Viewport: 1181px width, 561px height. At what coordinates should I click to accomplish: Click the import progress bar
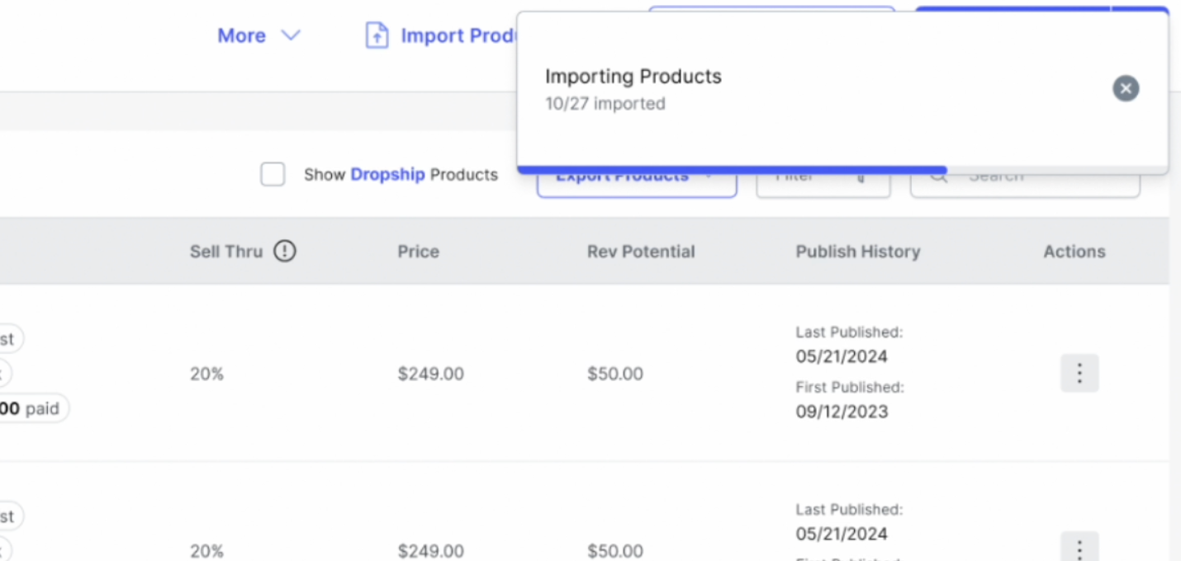732,170
